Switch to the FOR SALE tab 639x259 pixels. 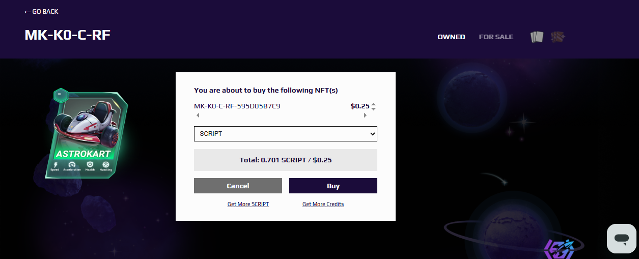coord(496,37)
